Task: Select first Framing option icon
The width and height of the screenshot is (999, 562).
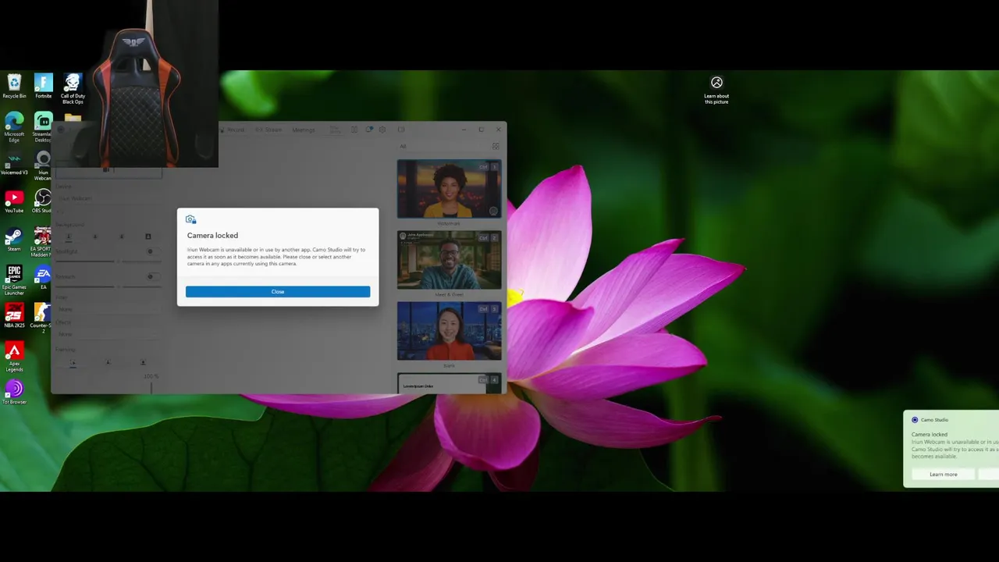Action: 73,363
